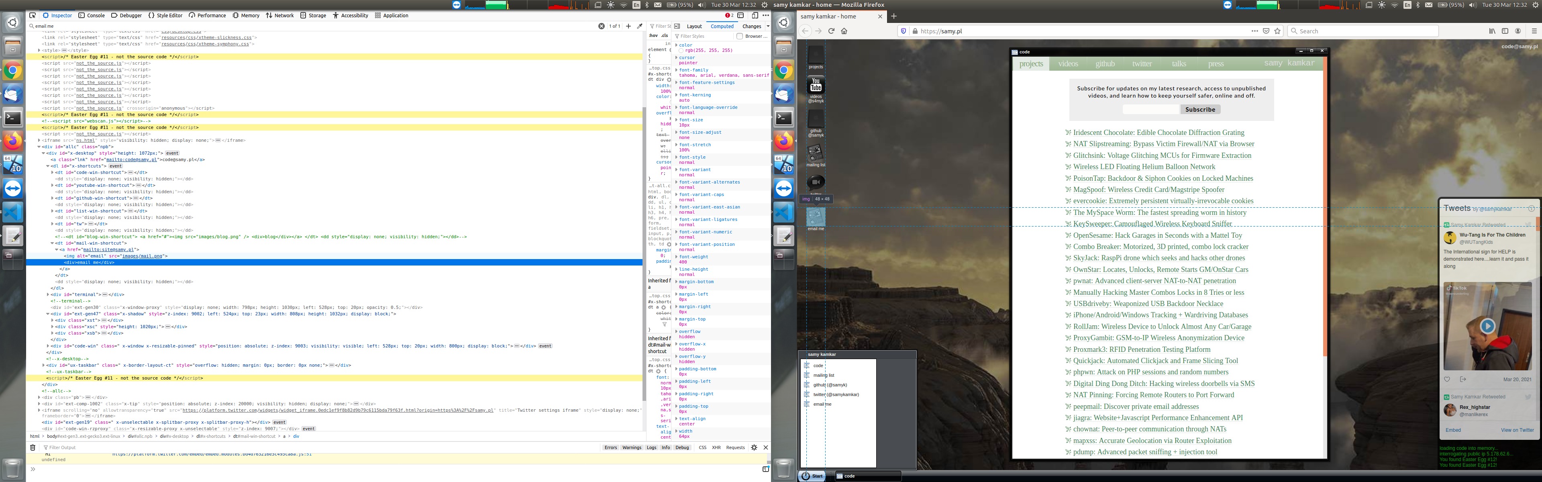The height and width of the screenshot is (482, 1542).
Task: Clear the Inspector HTML search query
Action: coord(602,27)
